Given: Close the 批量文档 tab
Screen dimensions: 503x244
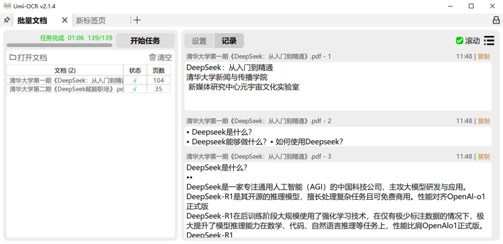Looking at the screenshot, I should pyautogui.click(x=65, y=20).
